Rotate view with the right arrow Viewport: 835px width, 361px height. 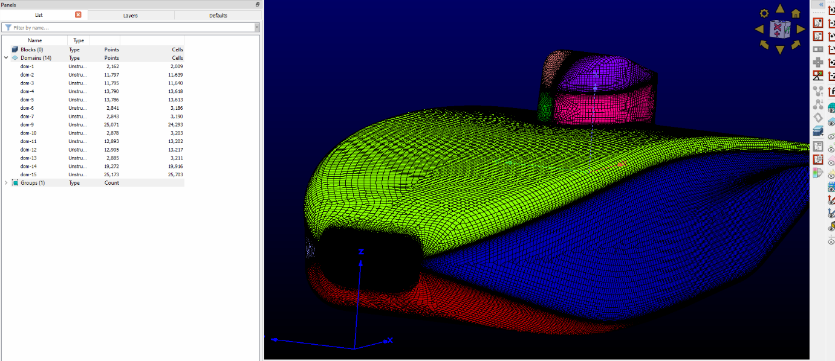click(x=801, y=28)
